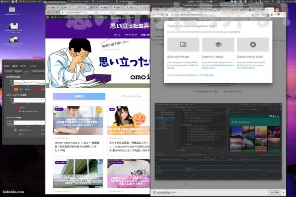Select the ファイルシステム tab in System Monitor
This screenshot has width=296, height=197.
[x=38, y=72]
